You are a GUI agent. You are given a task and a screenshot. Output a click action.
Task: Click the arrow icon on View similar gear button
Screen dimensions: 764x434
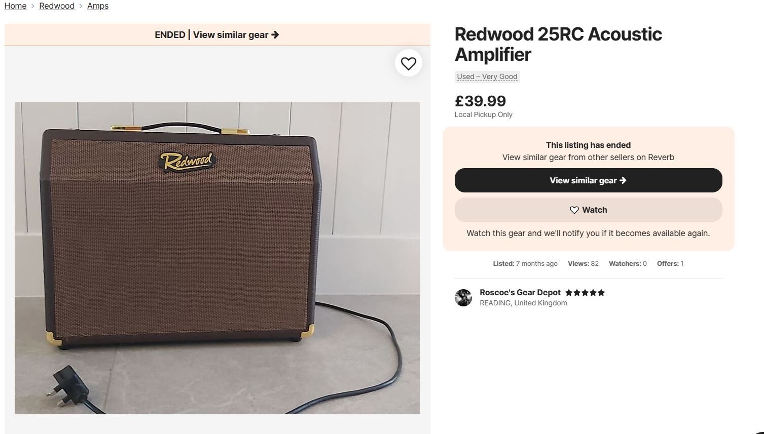pos(623,180)
